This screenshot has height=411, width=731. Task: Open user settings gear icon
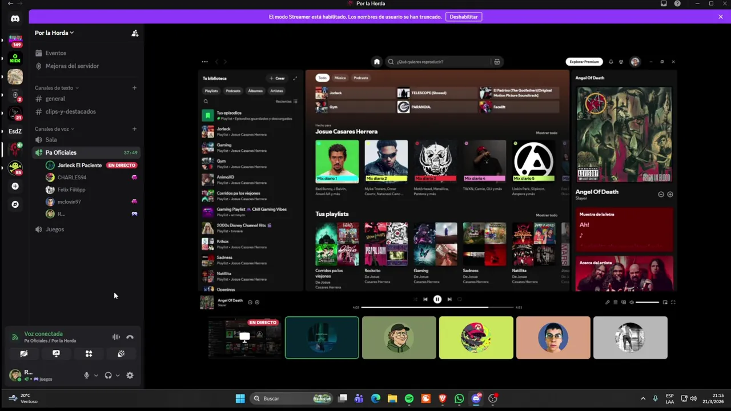(x=130, y=375)
